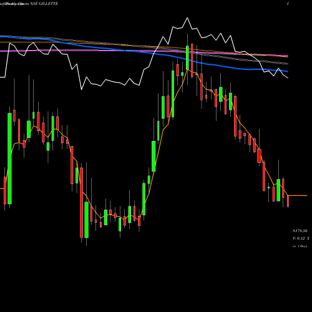
Task: Click the tall green candle at chart's left edge
Action: 9,158
